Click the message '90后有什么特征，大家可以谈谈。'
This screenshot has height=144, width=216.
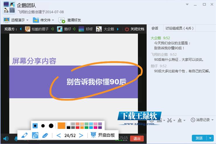pos(179,60)
